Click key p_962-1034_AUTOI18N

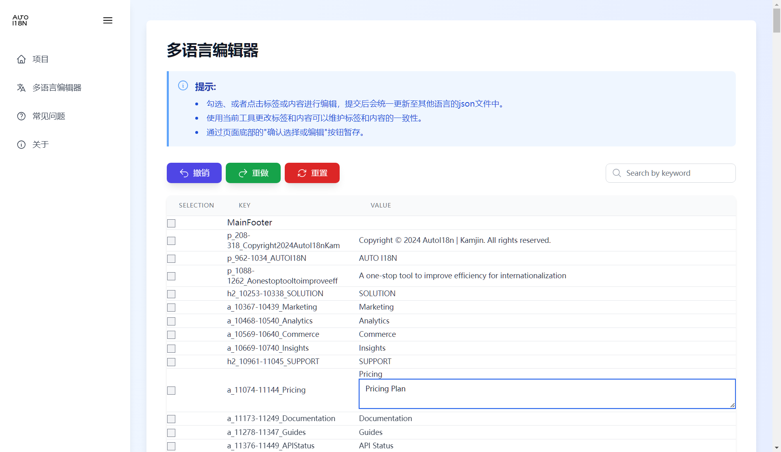point(267,258)
